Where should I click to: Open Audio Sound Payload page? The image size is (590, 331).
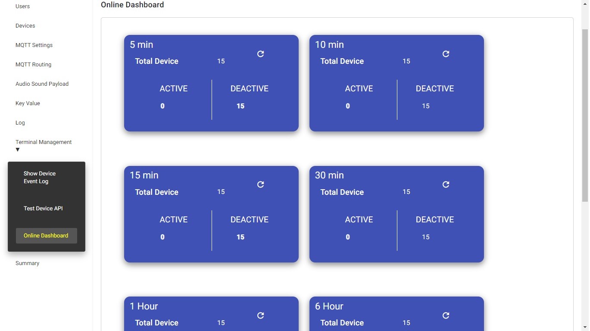coord(42,84)
